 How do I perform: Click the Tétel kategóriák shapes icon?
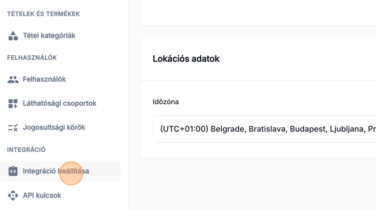point(13,36)
